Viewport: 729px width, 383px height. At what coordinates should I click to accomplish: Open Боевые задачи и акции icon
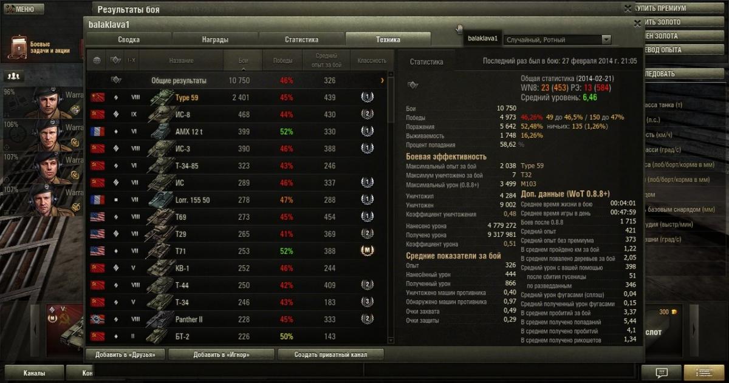coord(18,47)
